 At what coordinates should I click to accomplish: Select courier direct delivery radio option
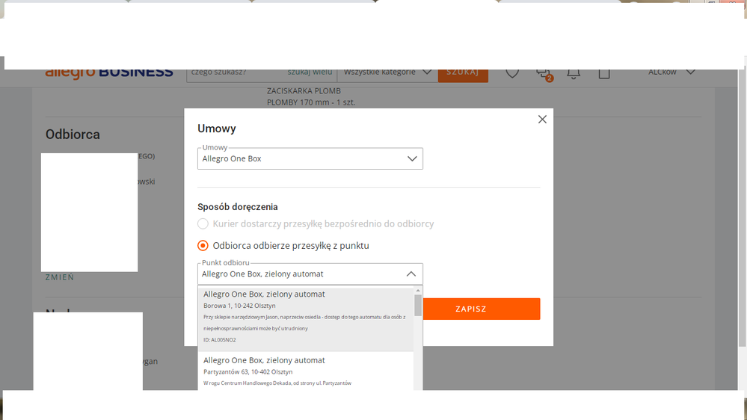(x=203, y=223)
